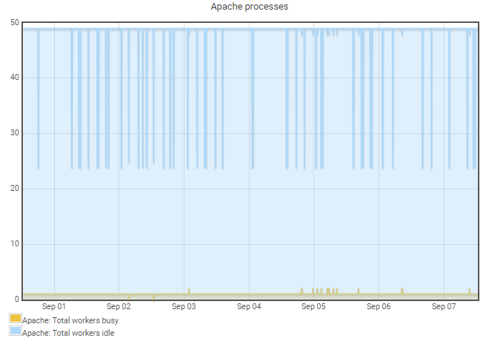Click the Sep 03 x-axis label

click(184, 306)
